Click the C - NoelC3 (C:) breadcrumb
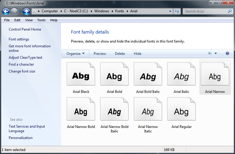 pos(76,11)
